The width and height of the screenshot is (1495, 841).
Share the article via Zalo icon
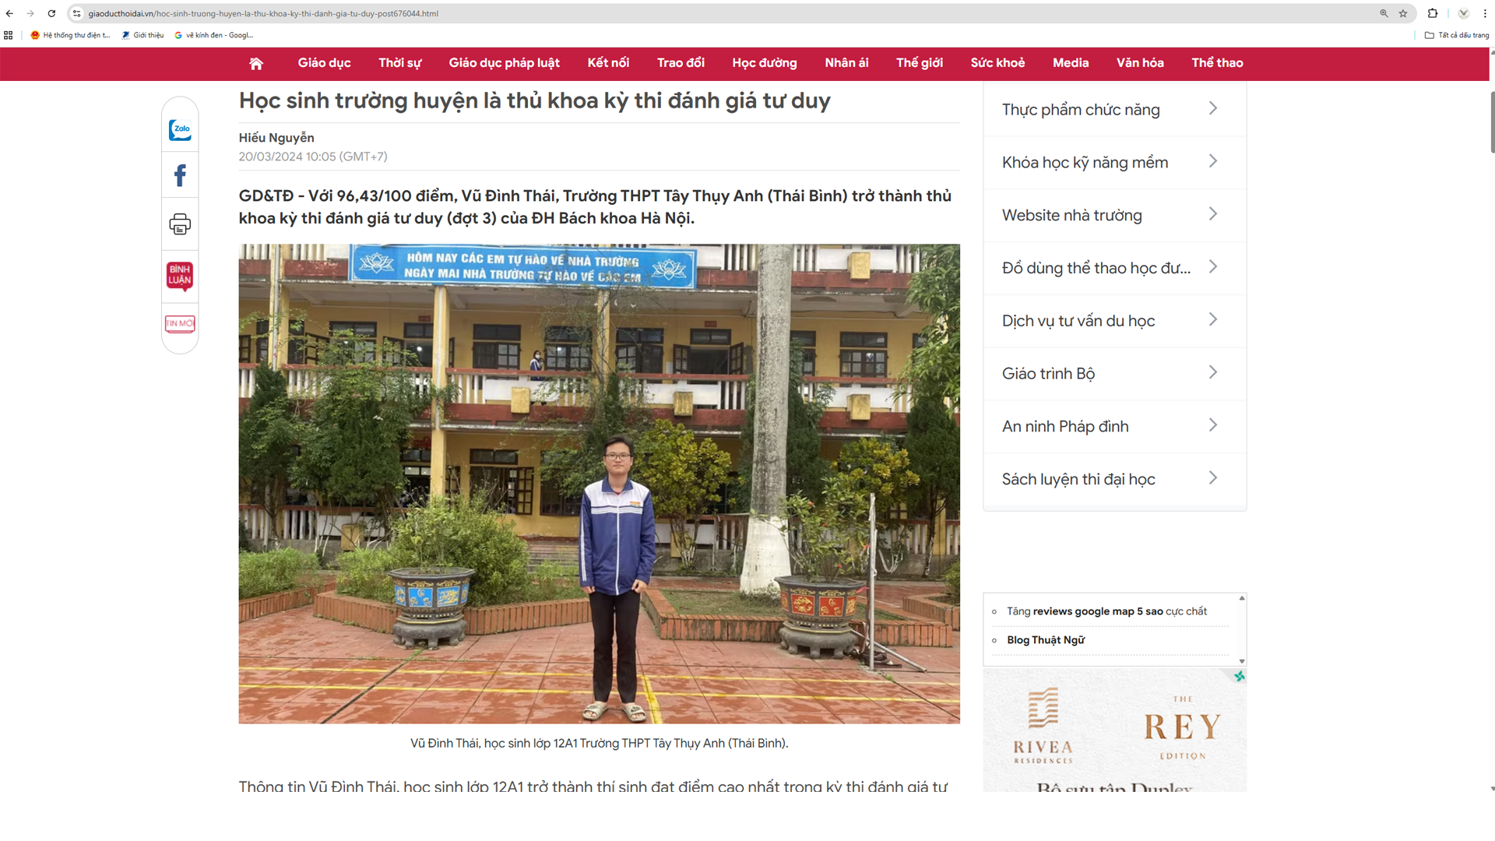point(180,129)
